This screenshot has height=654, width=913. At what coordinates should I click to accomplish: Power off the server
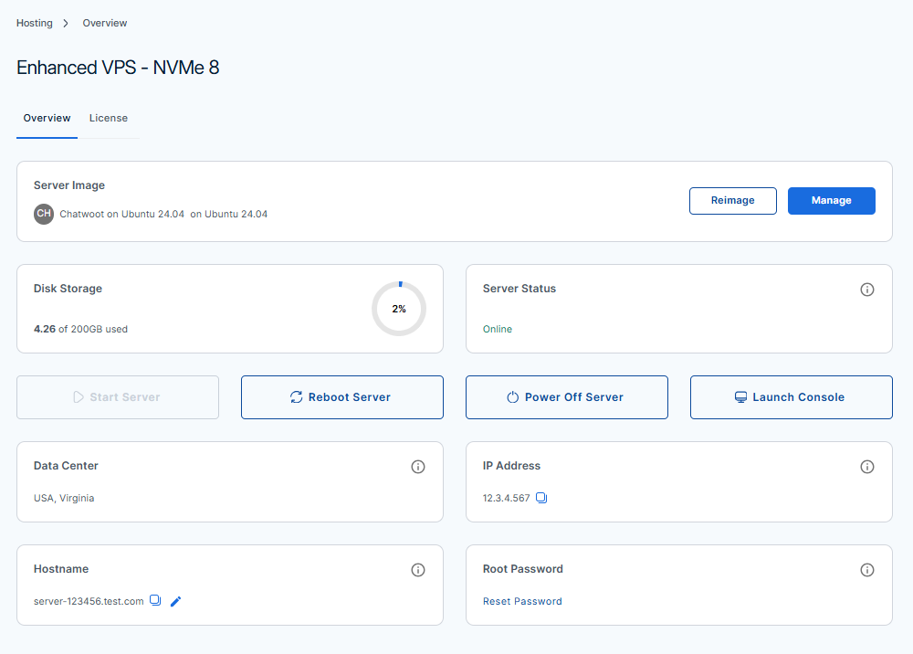pos(567,397)
